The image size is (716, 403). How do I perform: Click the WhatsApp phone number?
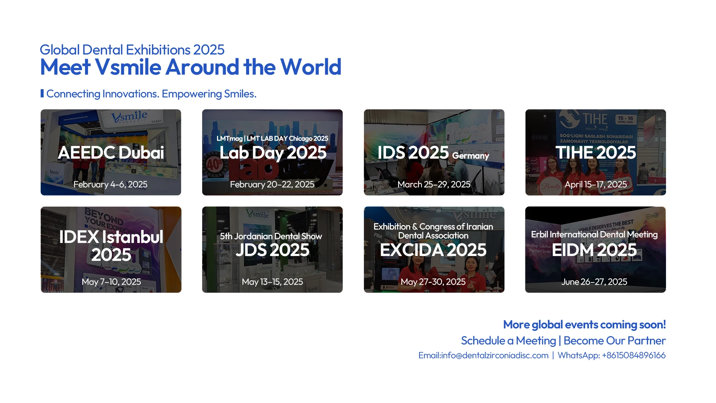click(634, 355)
